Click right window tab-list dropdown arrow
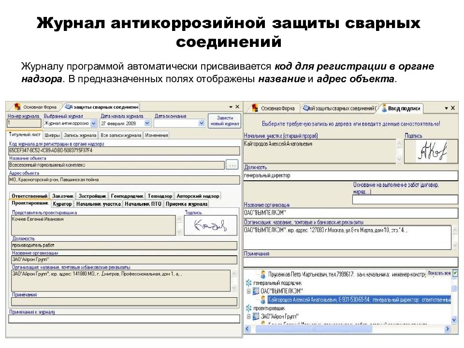 [x=446, y=108]
